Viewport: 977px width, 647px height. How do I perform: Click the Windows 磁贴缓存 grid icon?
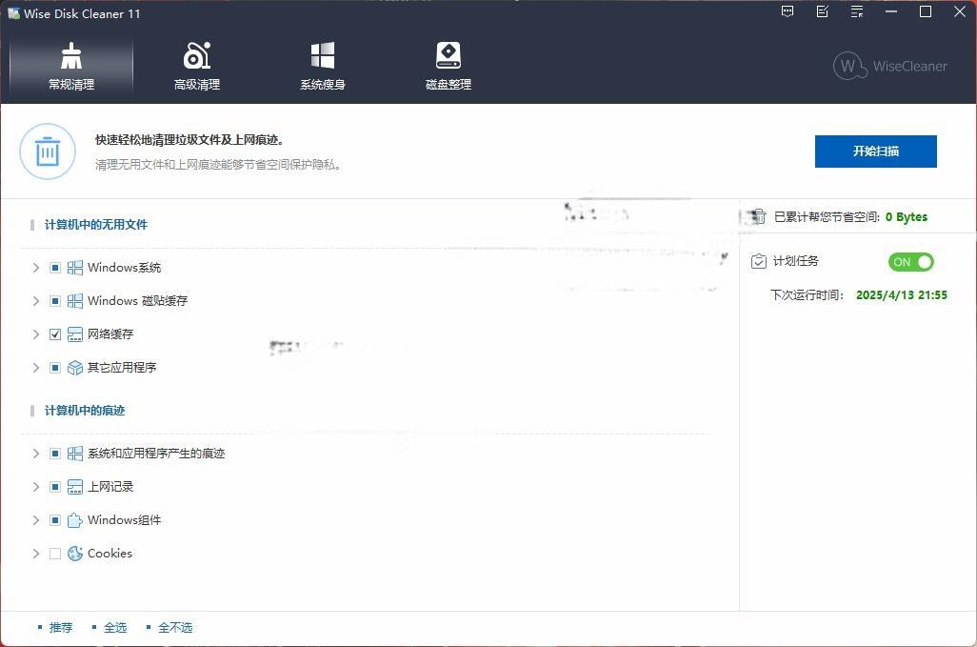75,301
